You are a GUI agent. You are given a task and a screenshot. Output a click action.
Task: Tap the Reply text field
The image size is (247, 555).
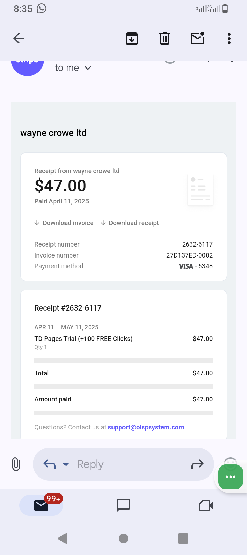click(x=127, y=464)
